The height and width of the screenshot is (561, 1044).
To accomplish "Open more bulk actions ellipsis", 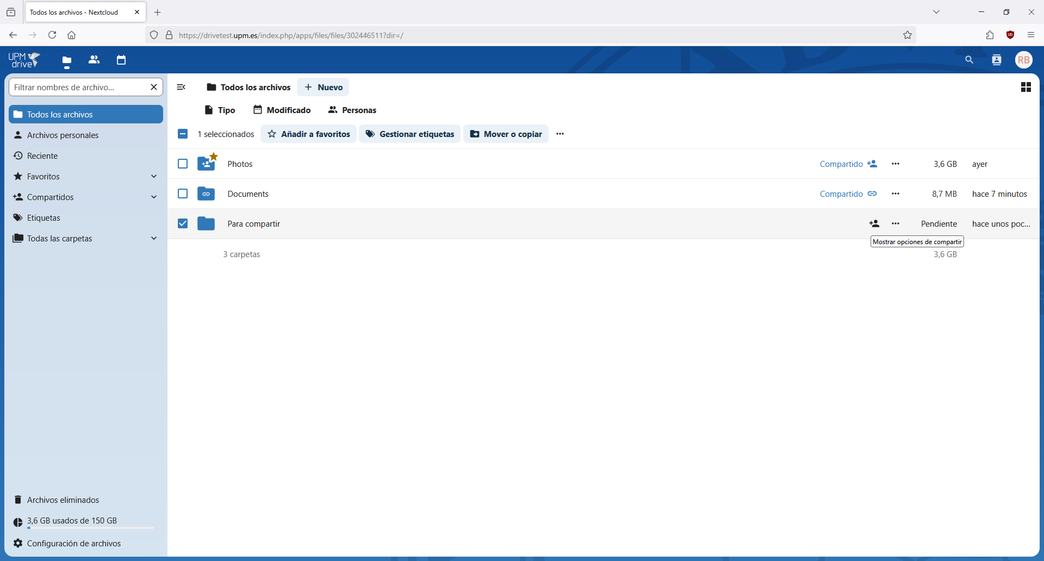I will 560,134.
